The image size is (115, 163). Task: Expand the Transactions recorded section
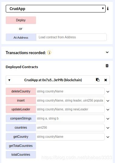[x=107, y=52]
